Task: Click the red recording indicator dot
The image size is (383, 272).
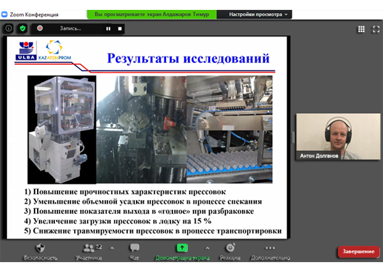Action: click(x=40, y=28)
